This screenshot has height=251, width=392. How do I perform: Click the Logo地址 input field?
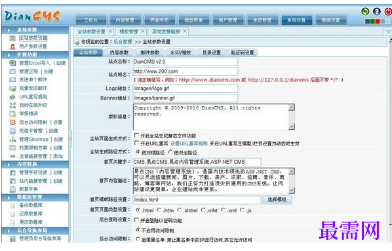coord(186,88)
